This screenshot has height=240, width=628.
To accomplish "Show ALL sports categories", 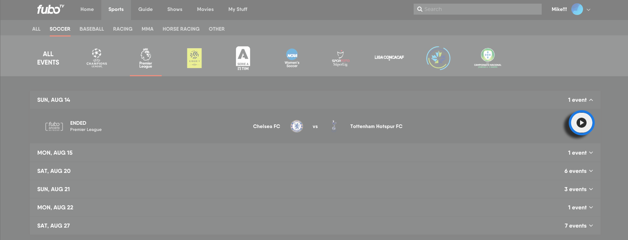I will pos(36,29).
